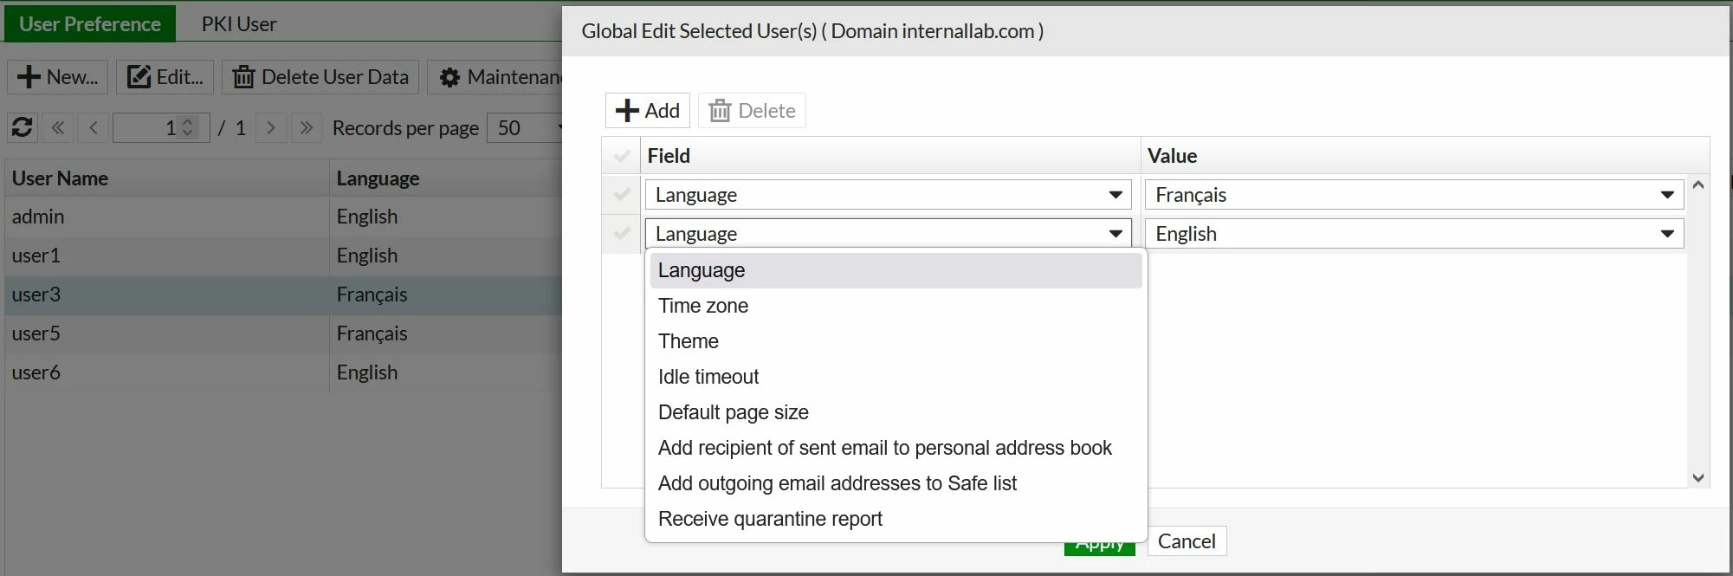This screenshot has height=576, width=1733.
Task: Click the Add button in the dialog
Action: 648,111
